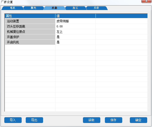
Task: Select the 开启风机 property row
Action: (30, 42)
